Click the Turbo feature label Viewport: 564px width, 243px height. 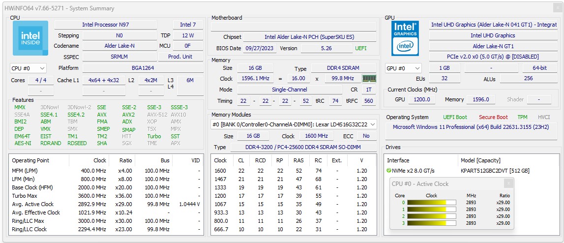pos(154,136)
